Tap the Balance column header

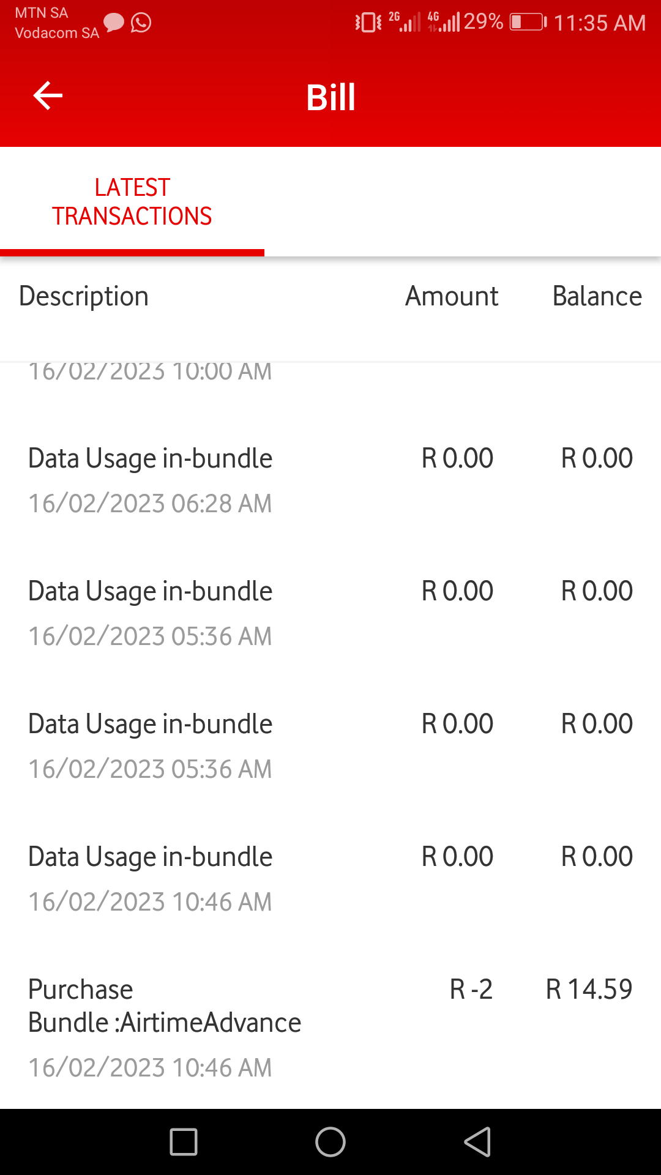(x=597, y=296)
